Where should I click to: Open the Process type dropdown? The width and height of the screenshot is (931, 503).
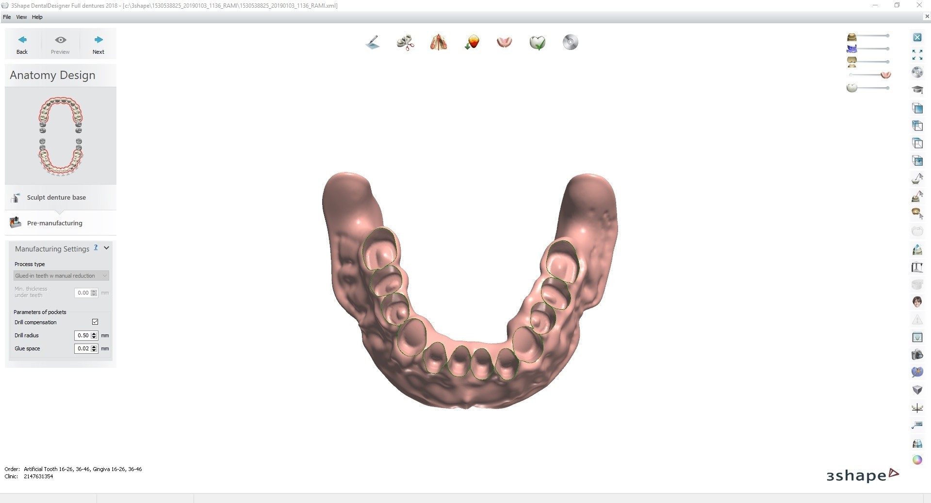pyautogui.click(x=61, y=275)
